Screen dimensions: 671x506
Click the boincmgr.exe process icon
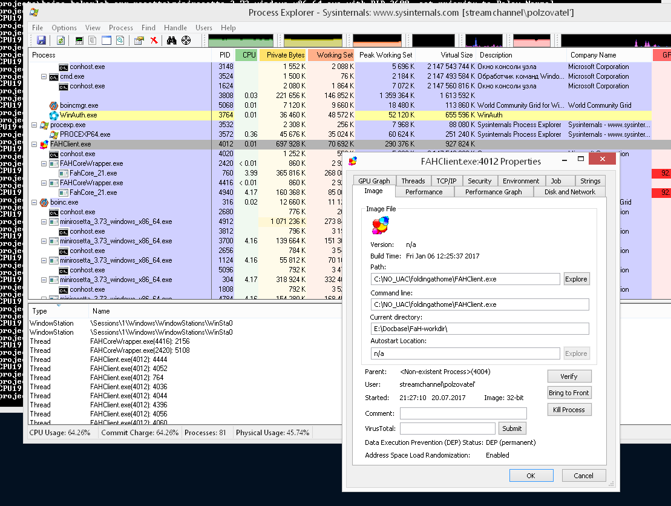point(53,105)
